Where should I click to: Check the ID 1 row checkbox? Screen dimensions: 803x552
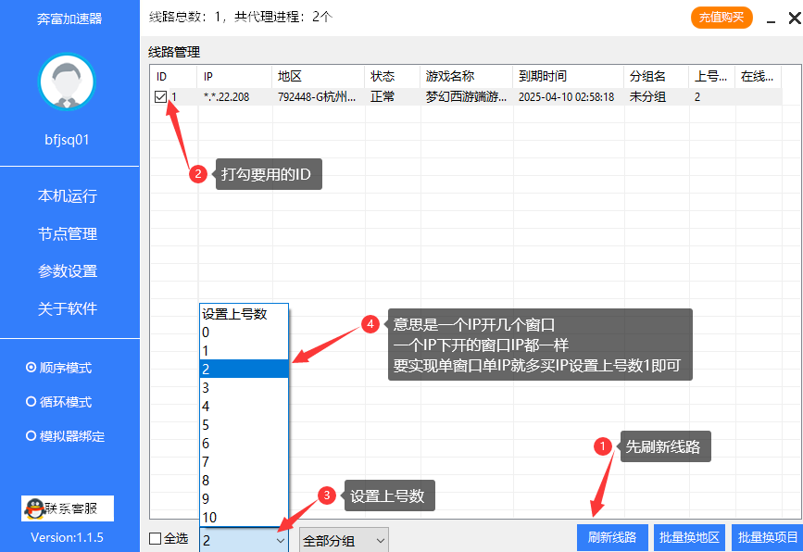tap(161, 96)
